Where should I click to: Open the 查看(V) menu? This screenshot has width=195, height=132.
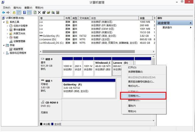(28, 8)
